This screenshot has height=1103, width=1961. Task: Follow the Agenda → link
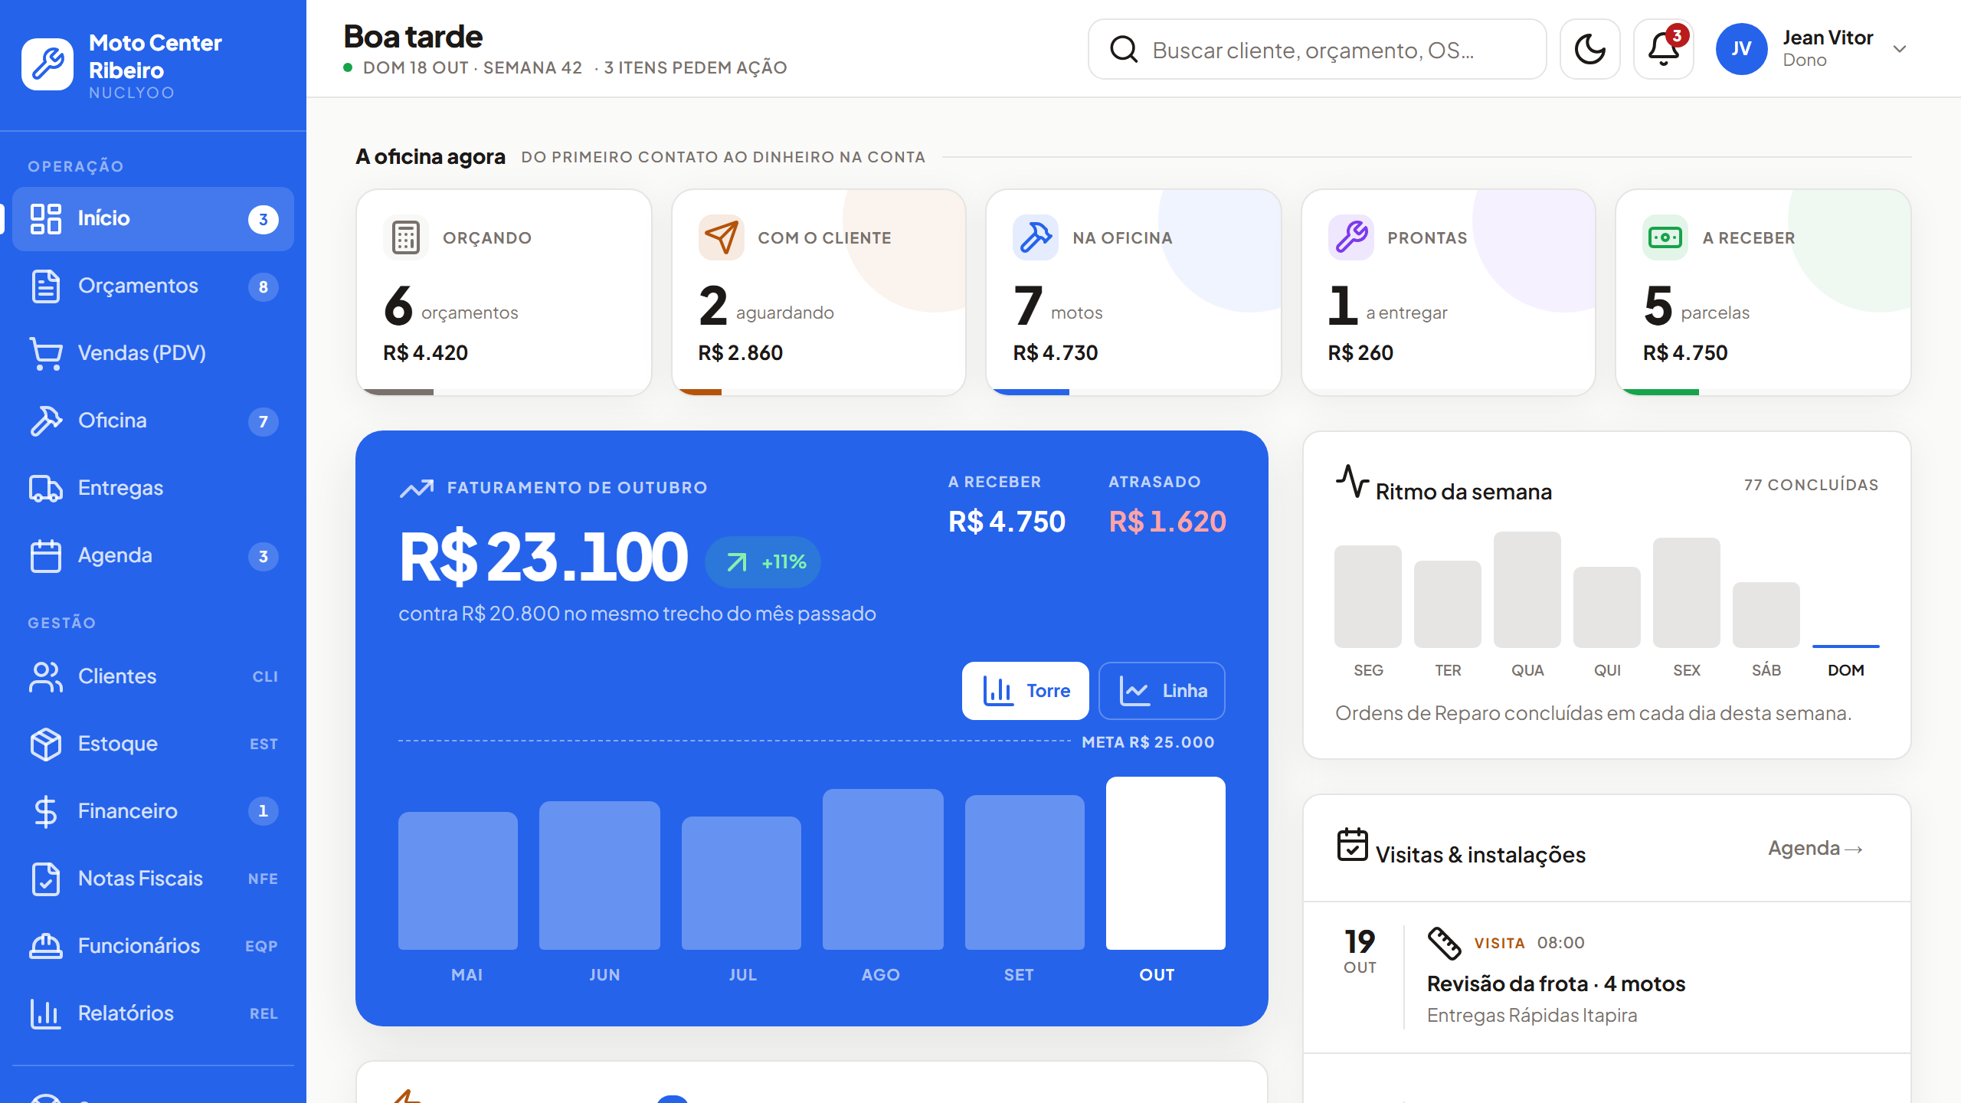(1815, 849)
